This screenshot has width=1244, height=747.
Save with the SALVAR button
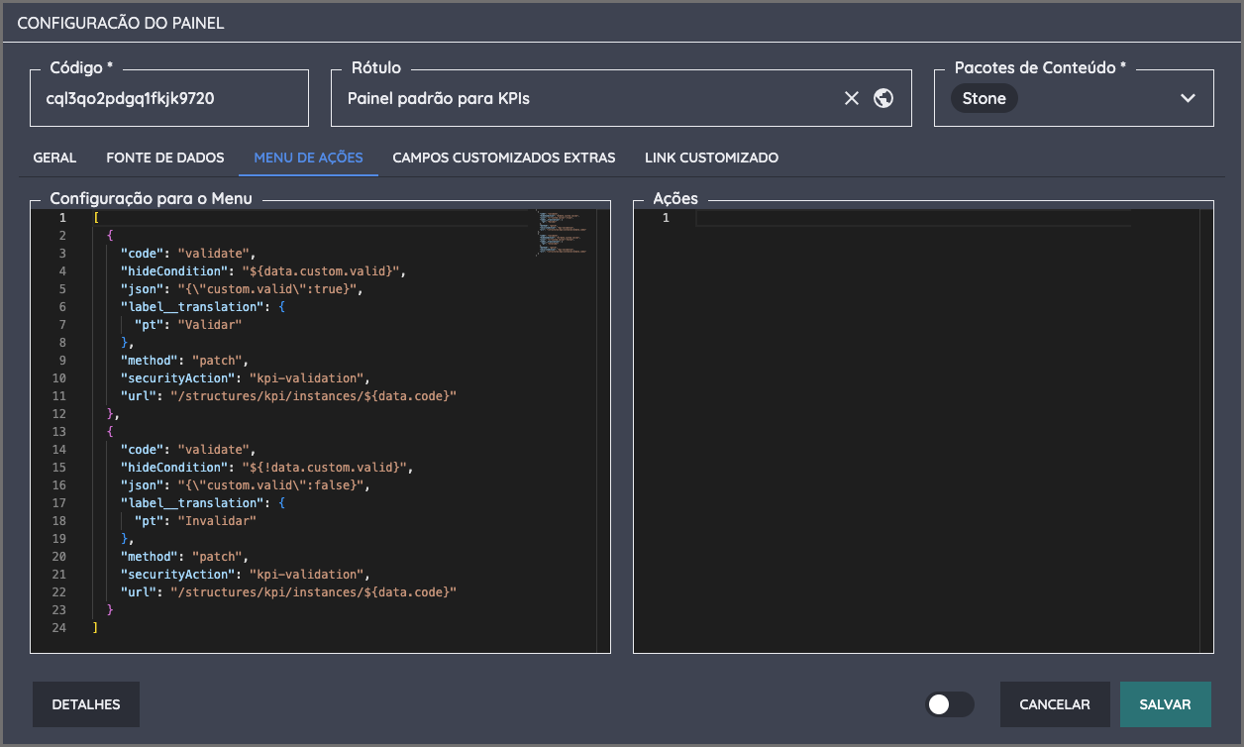pyautogui.click(x=1166, y=704)
